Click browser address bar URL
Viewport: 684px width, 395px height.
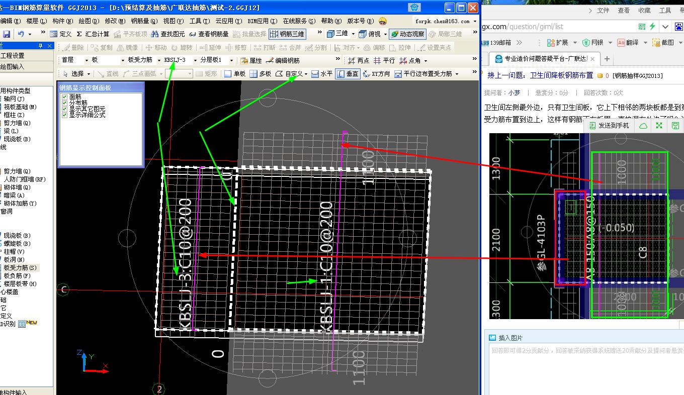(x=522, y=27)
